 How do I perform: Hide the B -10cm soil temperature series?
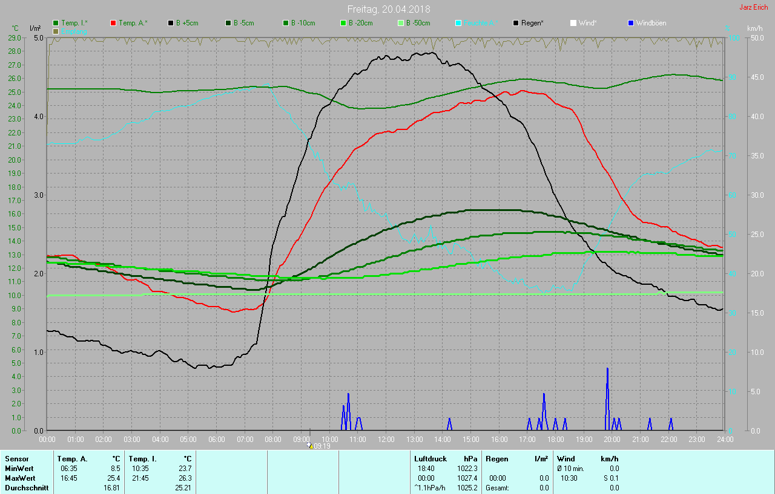tap(286, 23)
